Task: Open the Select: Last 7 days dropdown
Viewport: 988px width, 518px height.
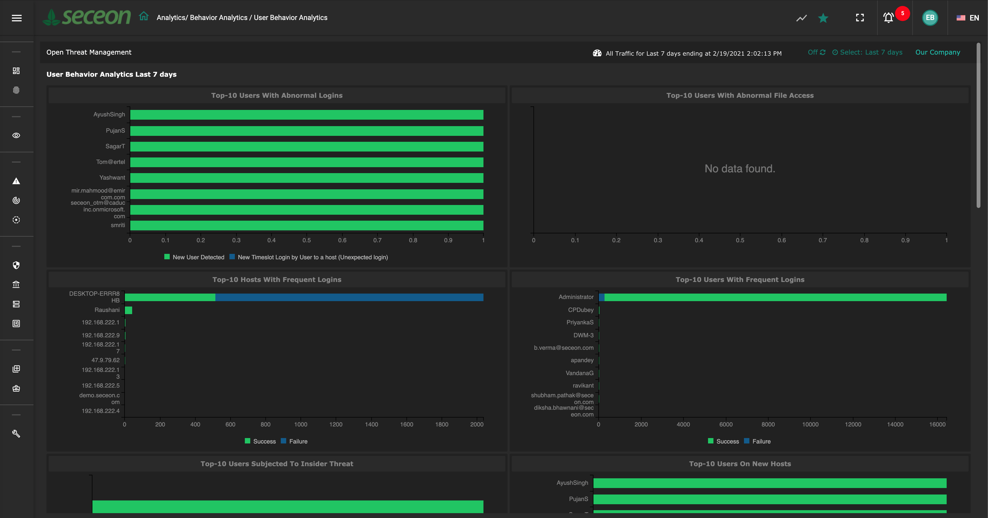Action: coord(867,52)
